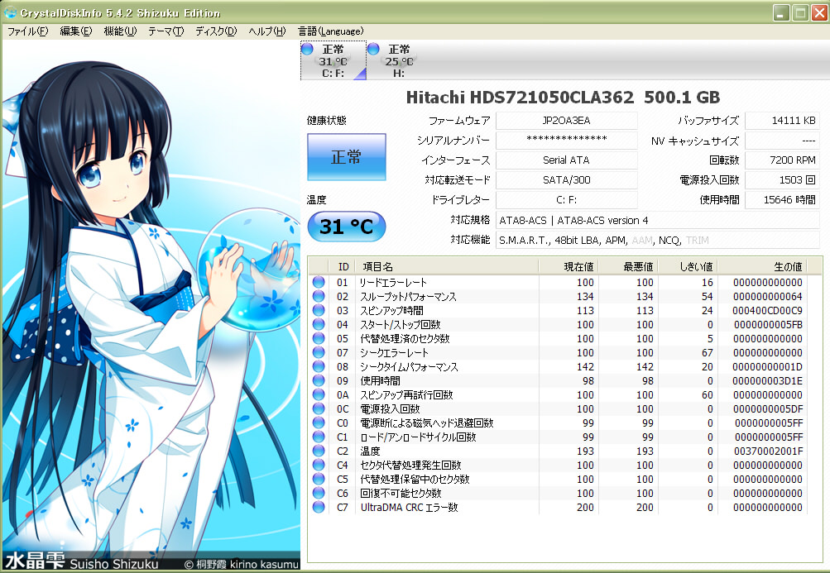Click status orb for C6 回復不可能セクタ数

point(319,493)
